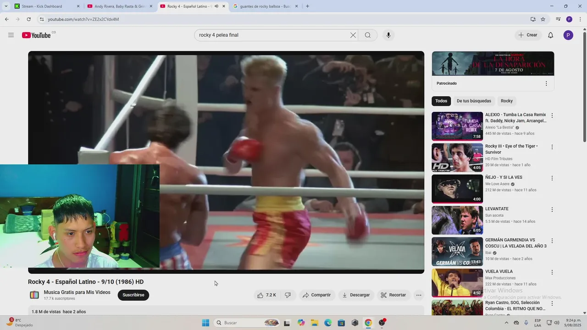
Task: Start voice search with the microphone
Action: [388, 35]
